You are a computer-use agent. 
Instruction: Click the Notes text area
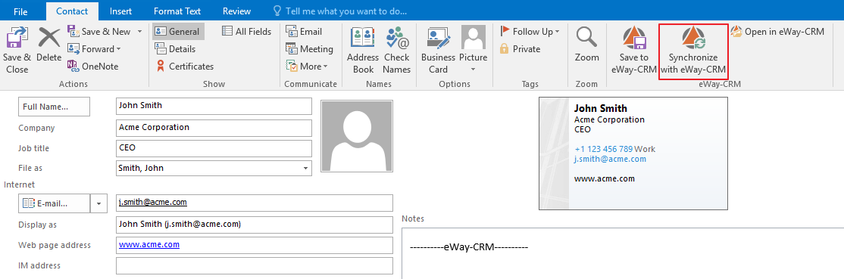[x=622, y=253]
